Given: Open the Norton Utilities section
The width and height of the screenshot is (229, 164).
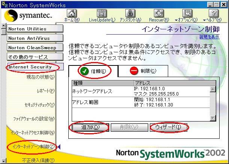Looking at the screenshot, I should point(35,29).
